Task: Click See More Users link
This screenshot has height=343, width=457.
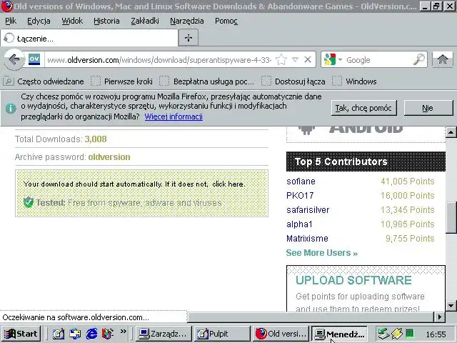Action: (322, 252)
